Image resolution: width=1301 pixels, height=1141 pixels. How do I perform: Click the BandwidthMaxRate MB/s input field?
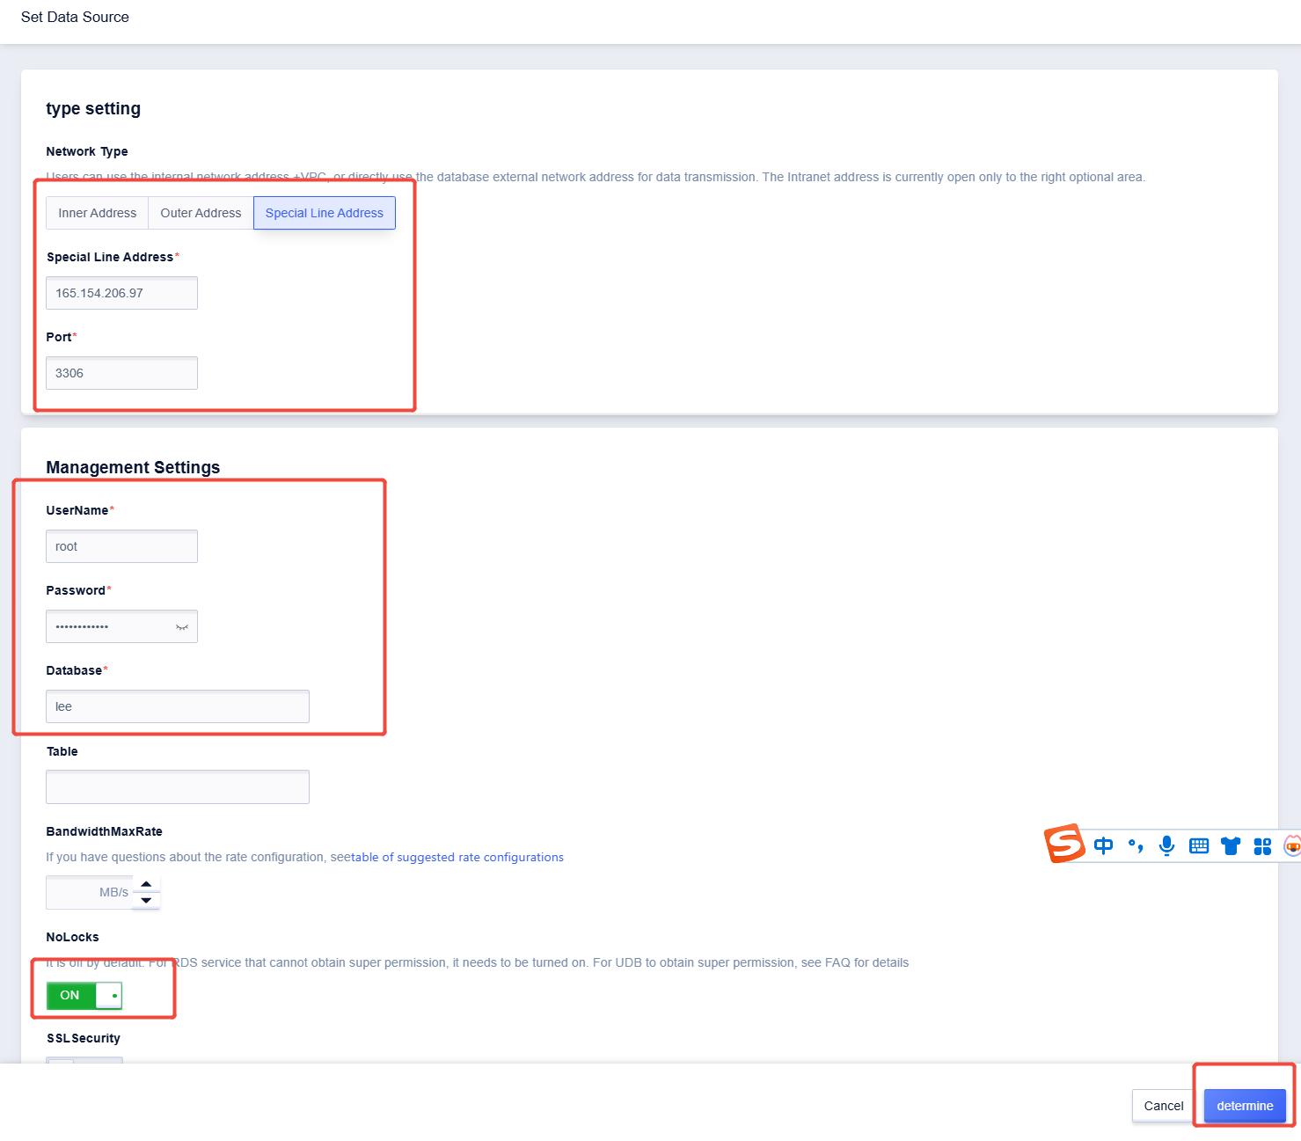[x=89, y=892]
